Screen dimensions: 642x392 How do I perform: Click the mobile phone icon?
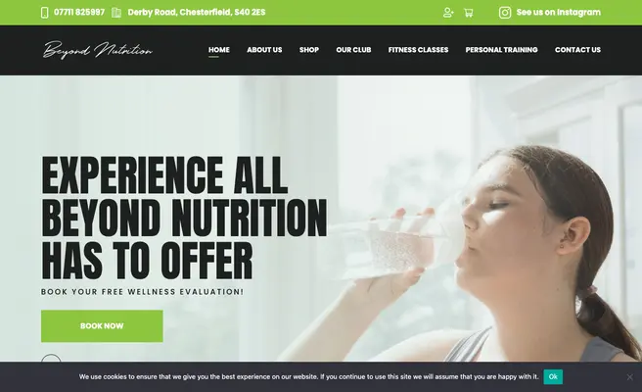pyautogui.click(x=45, y=13)
